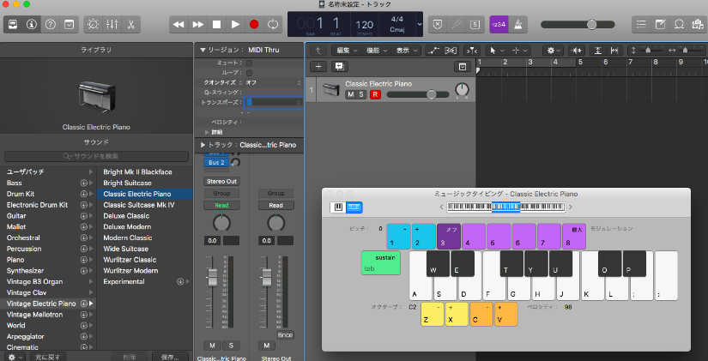Click the Record button in the transport

click(x=254, y=25)
